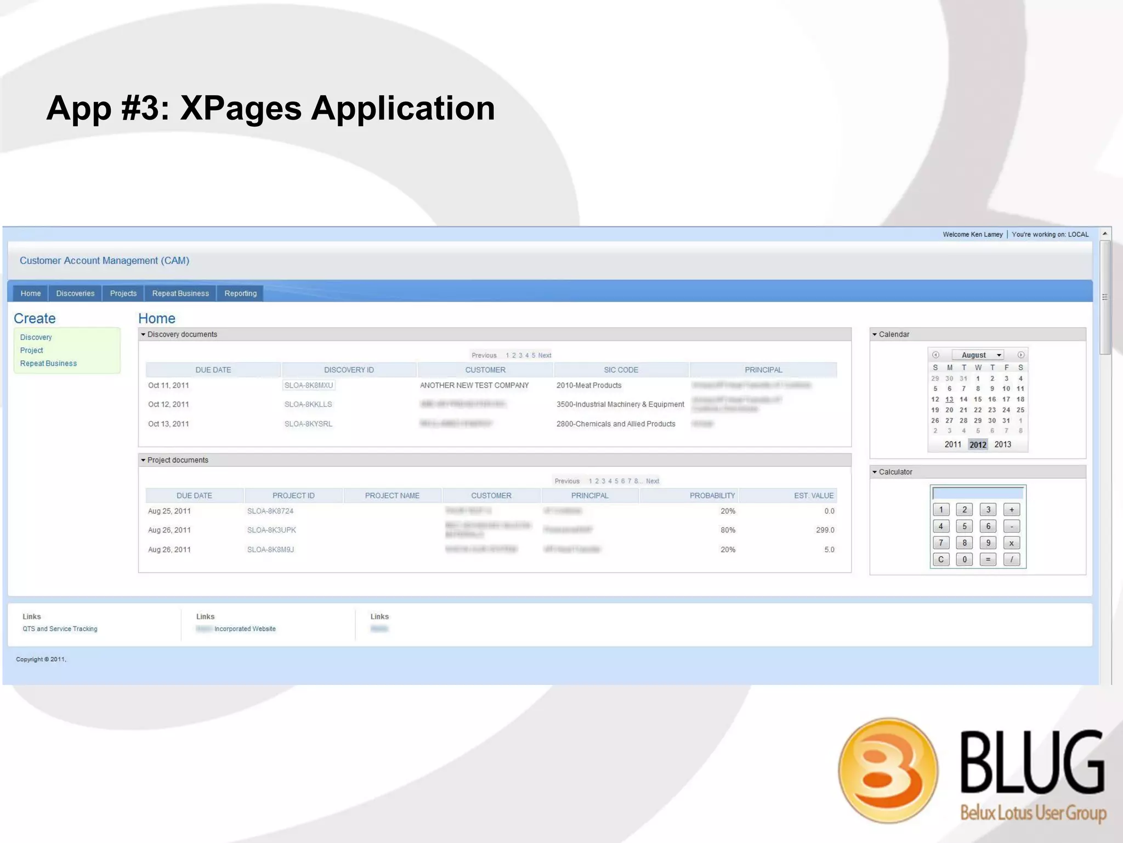
Task: Go to Previous page of Project documents
Action: tap(567, 481)
